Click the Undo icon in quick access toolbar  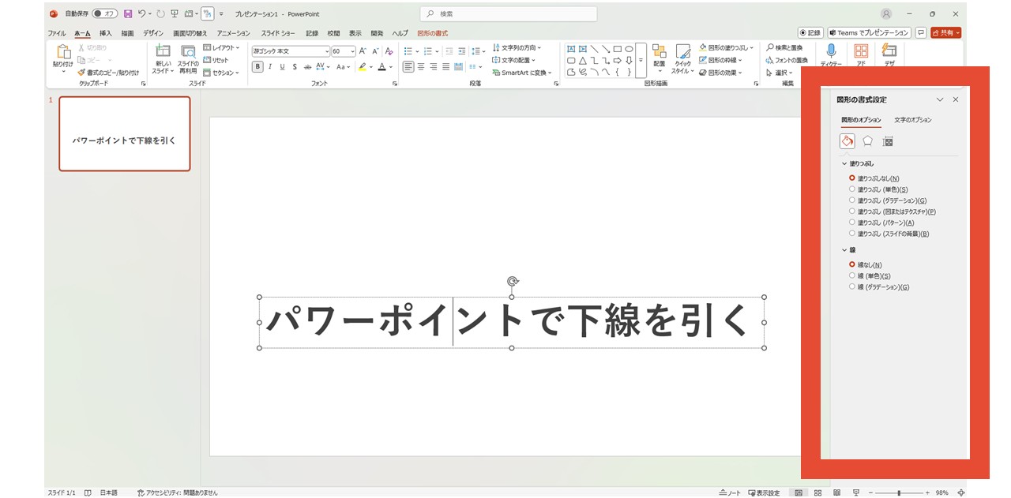141,13
